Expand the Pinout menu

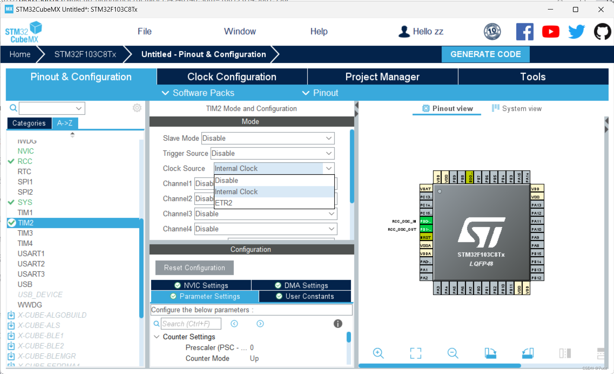point(320,93)
